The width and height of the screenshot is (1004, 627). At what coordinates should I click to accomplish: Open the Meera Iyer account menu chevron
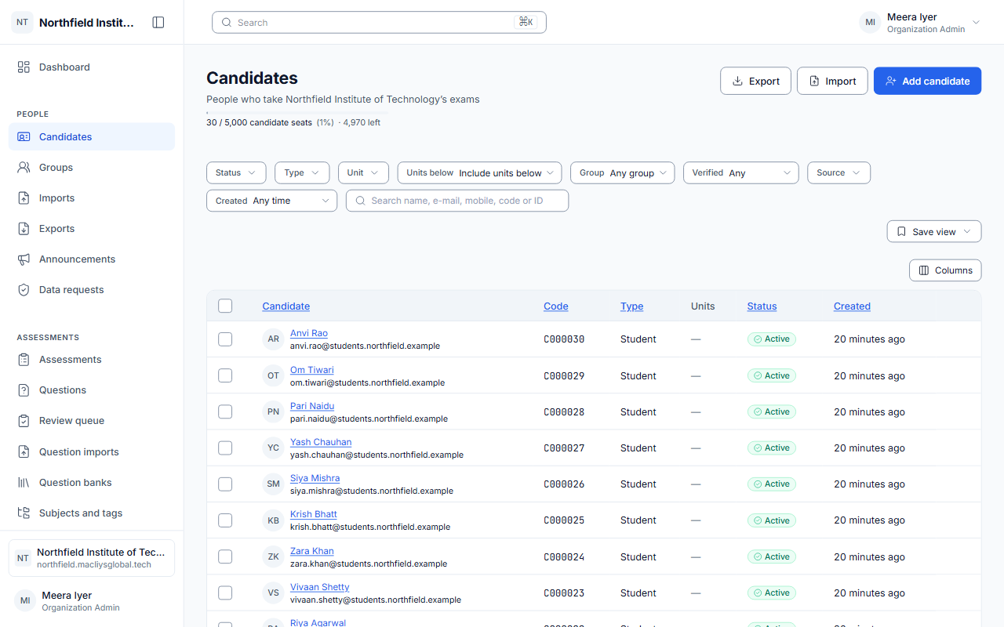coord(976,23)
